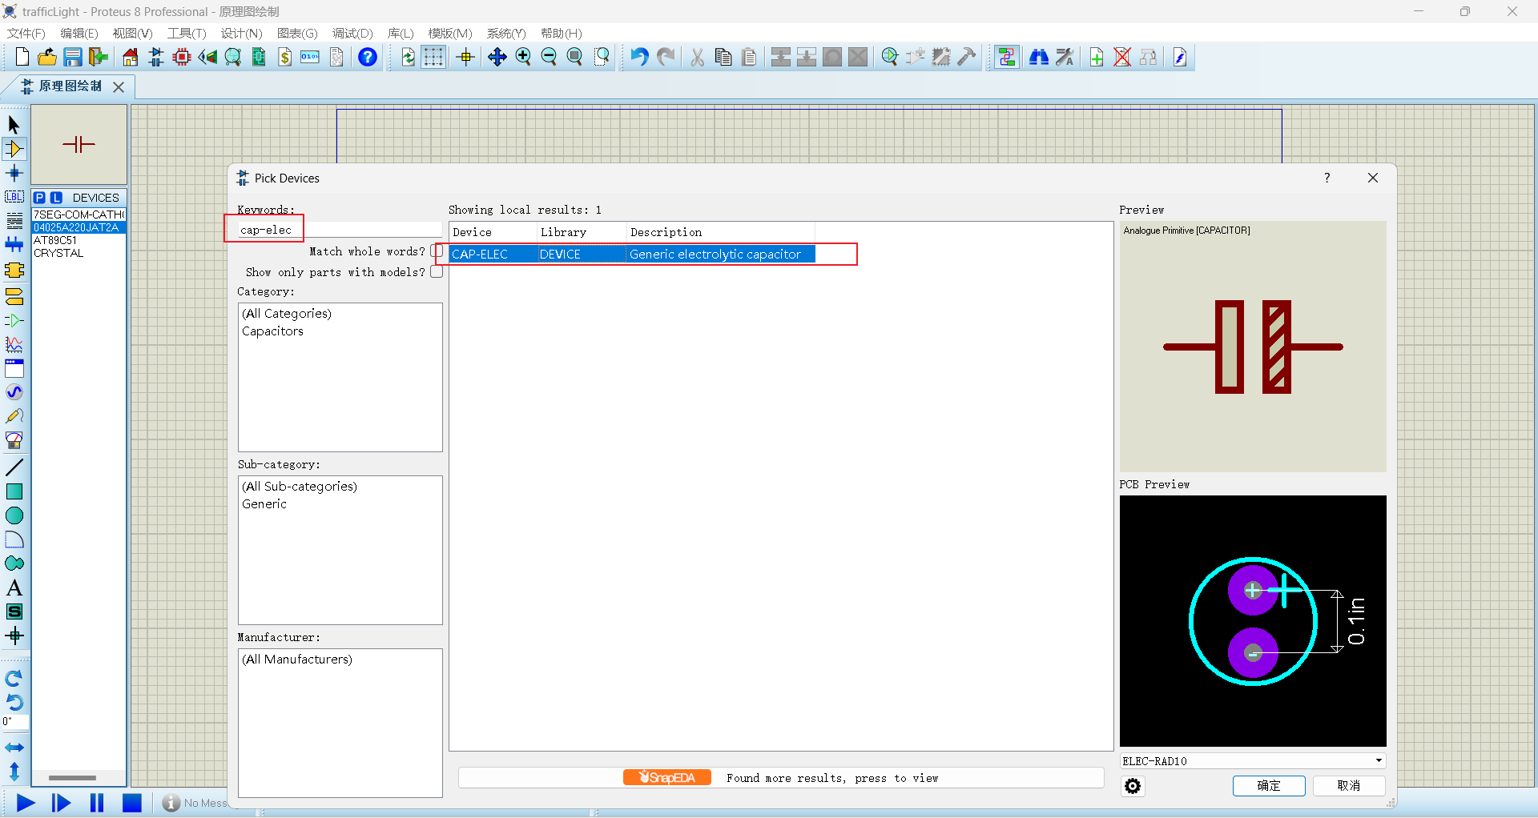Open the 设计(N) menu
The width and height of the screenshot is (1538, 818).
click(241, 33)
